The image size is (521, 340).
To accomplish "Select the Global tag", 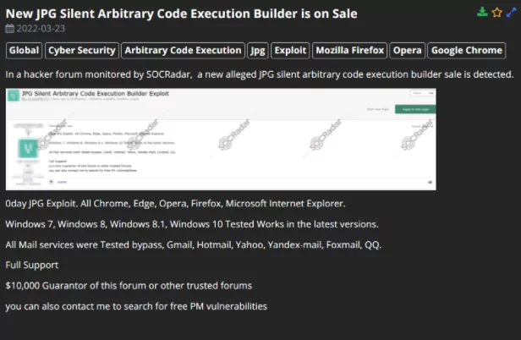I will click(x=24, y=51).
